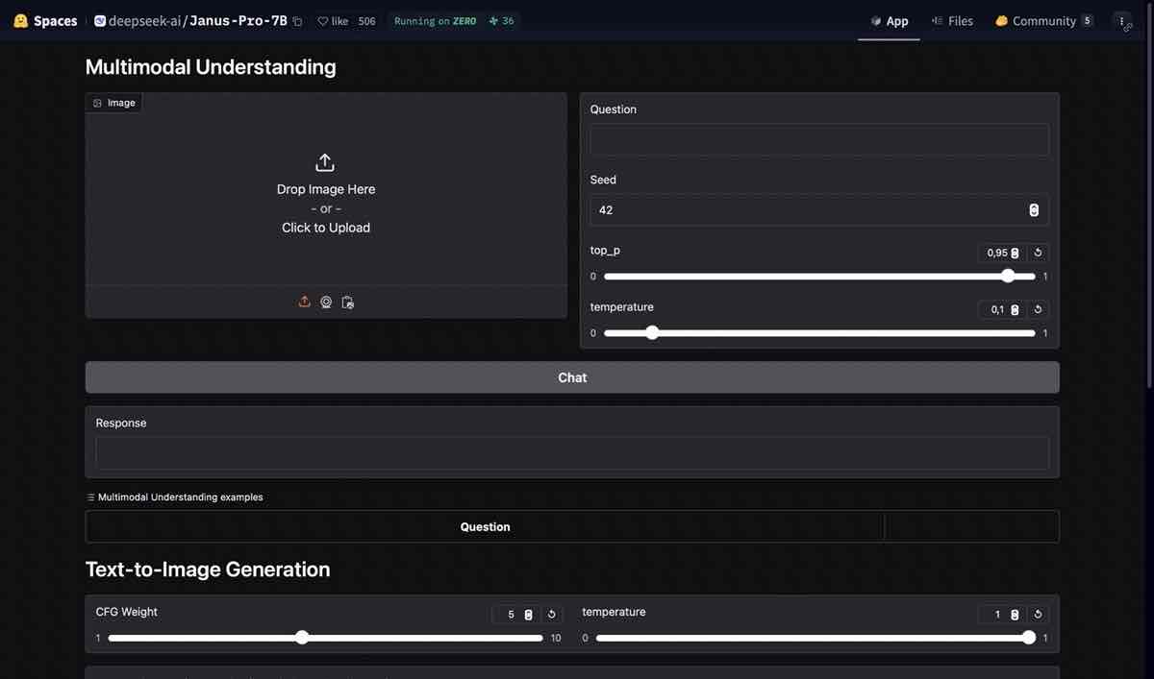Focus the Seed number field
1154x679 pixels.
pyautogui.click(x=819, y=209)
